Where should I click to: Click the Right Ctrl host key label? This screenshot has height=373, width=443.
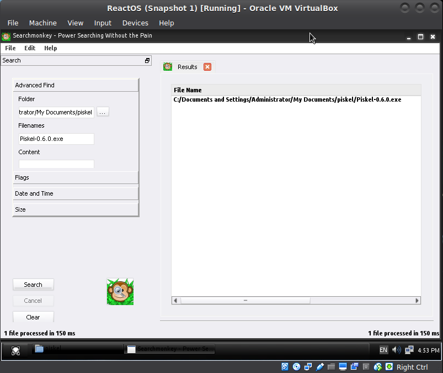(x=412, y=367)
